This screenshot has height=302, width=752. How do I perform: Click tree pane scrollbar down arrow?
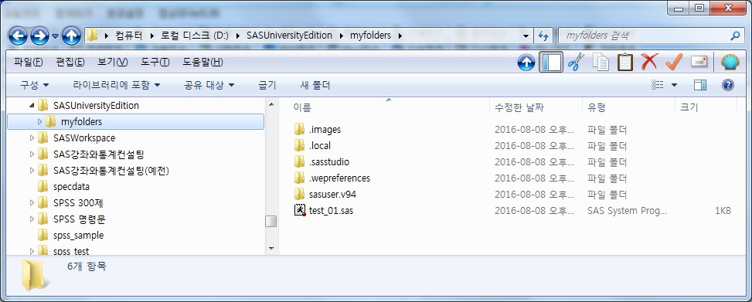pyautogui.click(x=271, y=249)
